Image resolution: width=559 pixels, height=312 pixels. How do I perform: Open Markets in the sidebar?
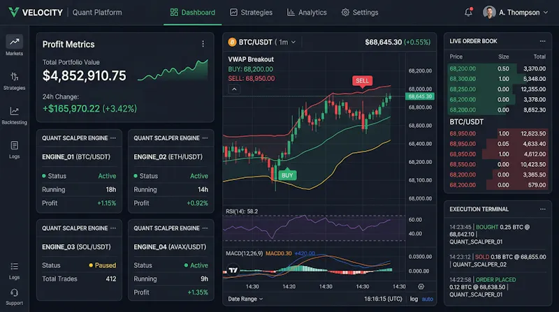click(x=14, y=45)
